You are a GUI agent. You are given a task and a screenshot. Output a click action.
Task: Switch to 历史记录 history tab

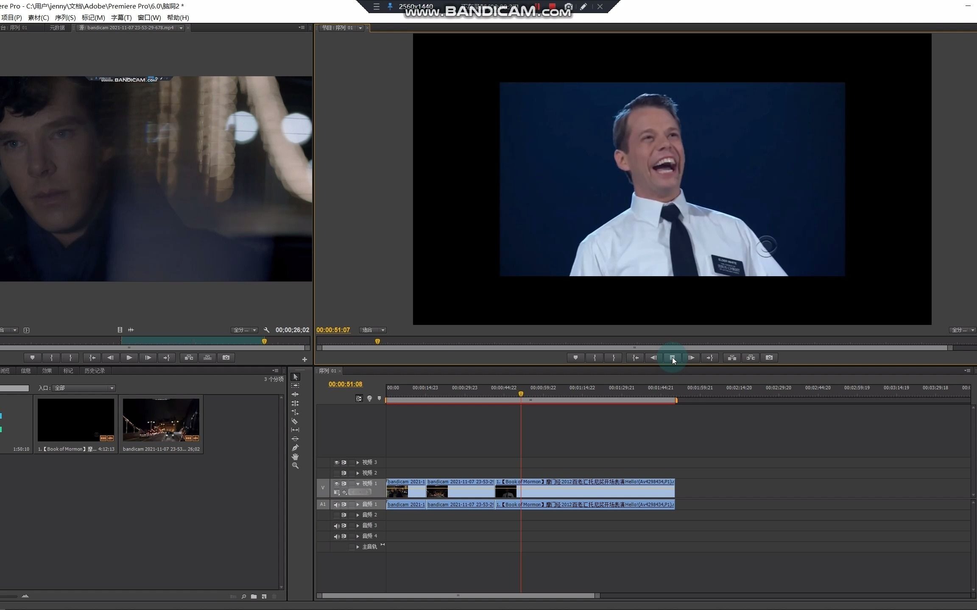pyautogui.click(x=95, y=371)
